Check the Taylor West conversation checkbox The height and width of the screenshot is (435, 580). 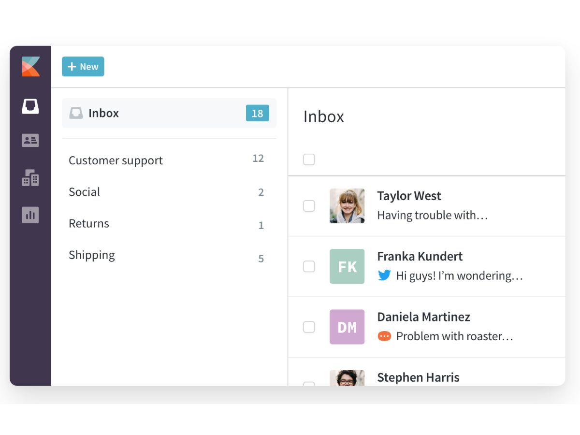[309, 206]
